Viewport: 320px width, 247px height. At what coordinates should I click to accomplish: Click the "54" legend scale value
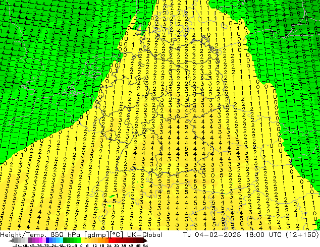[145, 245]
